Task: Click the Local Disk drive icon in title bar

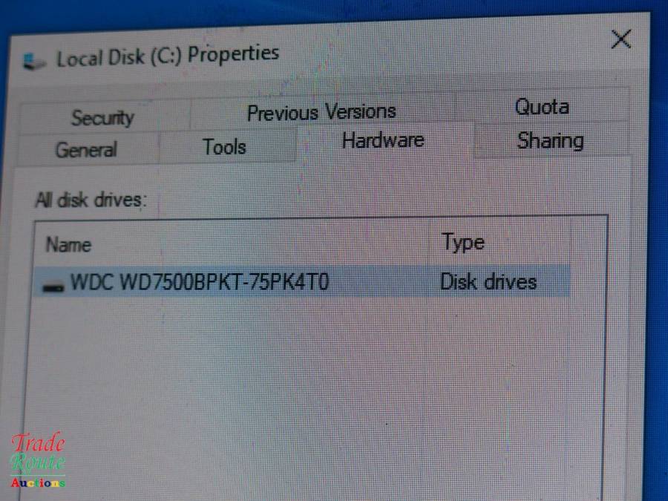Action: (34, 62)
